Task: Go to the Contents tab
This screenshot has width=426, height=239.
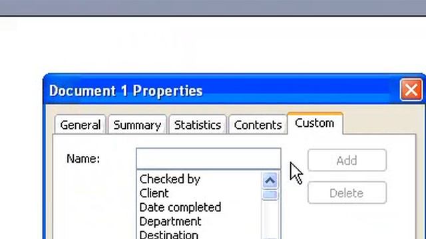Action: coord(258,125)
